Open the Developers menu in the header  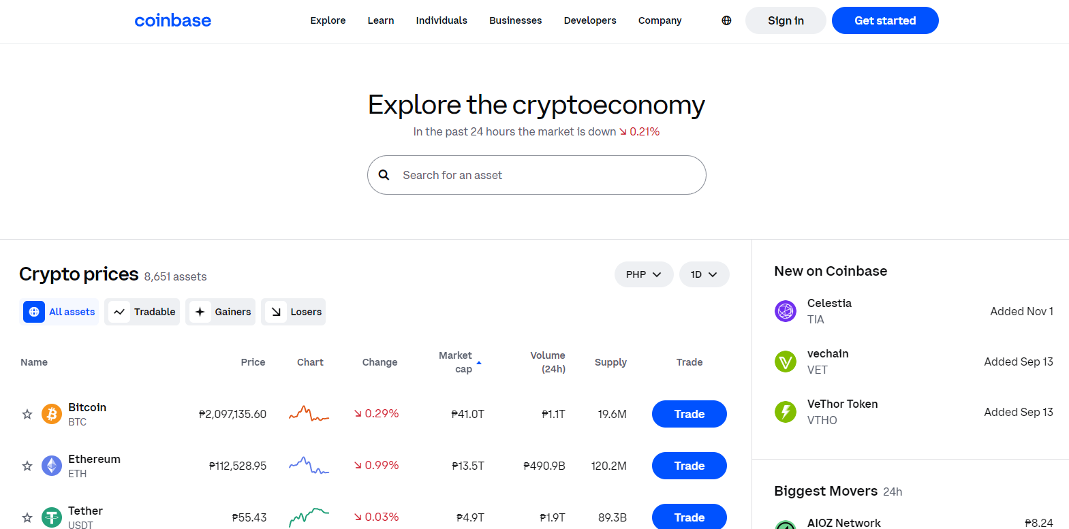pos(589,20)
